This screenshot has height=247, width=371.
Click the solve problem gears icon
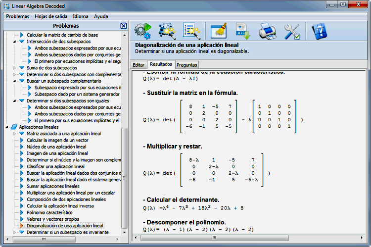coord(142,31)
